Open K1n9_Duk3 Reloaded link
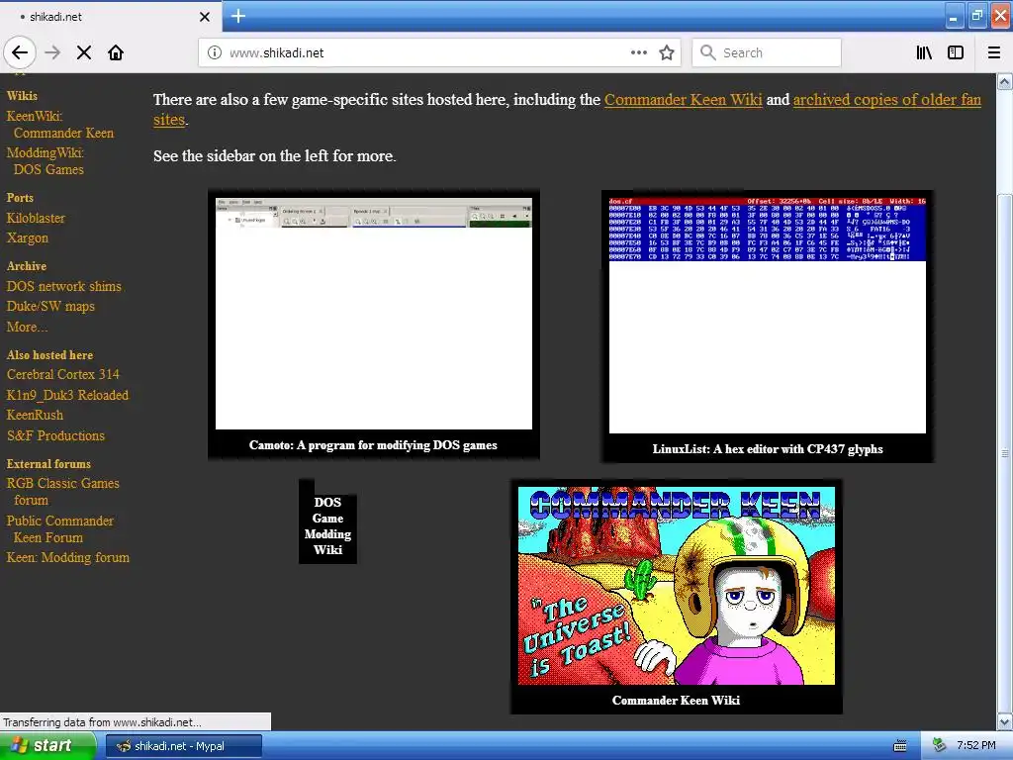The width and height of the screenshot is (1013, 760). pos(68,395)
